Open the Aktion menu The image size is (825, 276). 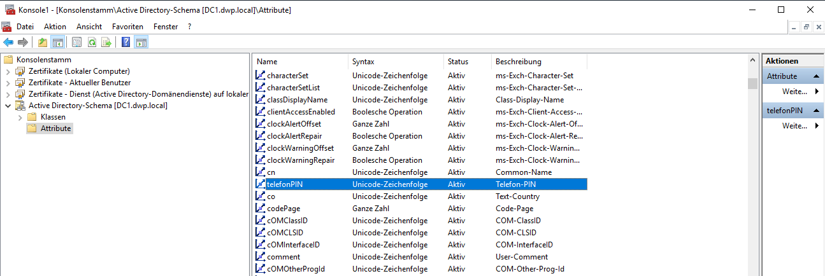[55, 27]
